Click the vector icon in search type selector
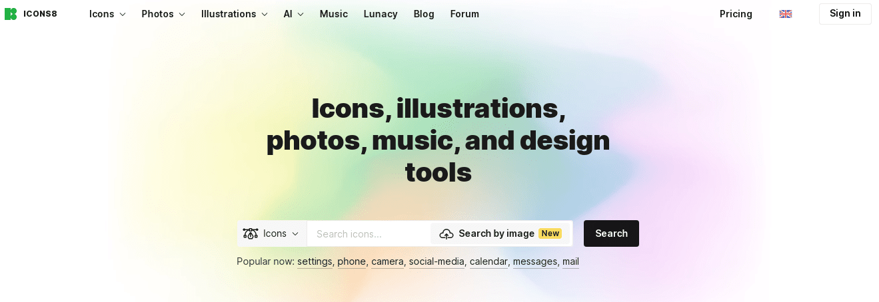879x302 pixels. coord(251,233)
